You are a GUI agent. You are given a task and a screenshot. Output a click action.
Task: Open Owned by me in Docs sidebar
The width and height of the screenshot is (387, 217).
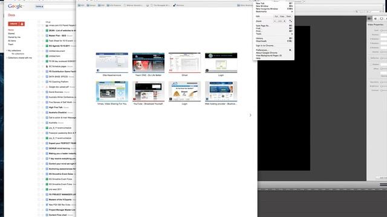(x=14, y=37)
